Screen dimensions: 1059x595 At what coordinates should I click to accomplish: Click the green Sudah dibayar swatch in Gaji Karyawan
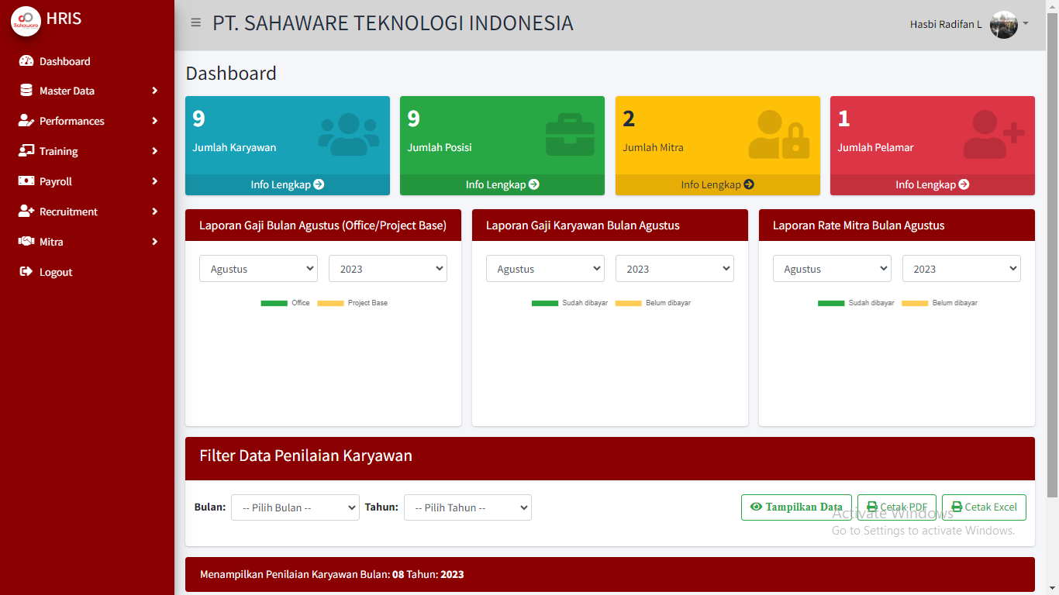[x=544, y=303]
